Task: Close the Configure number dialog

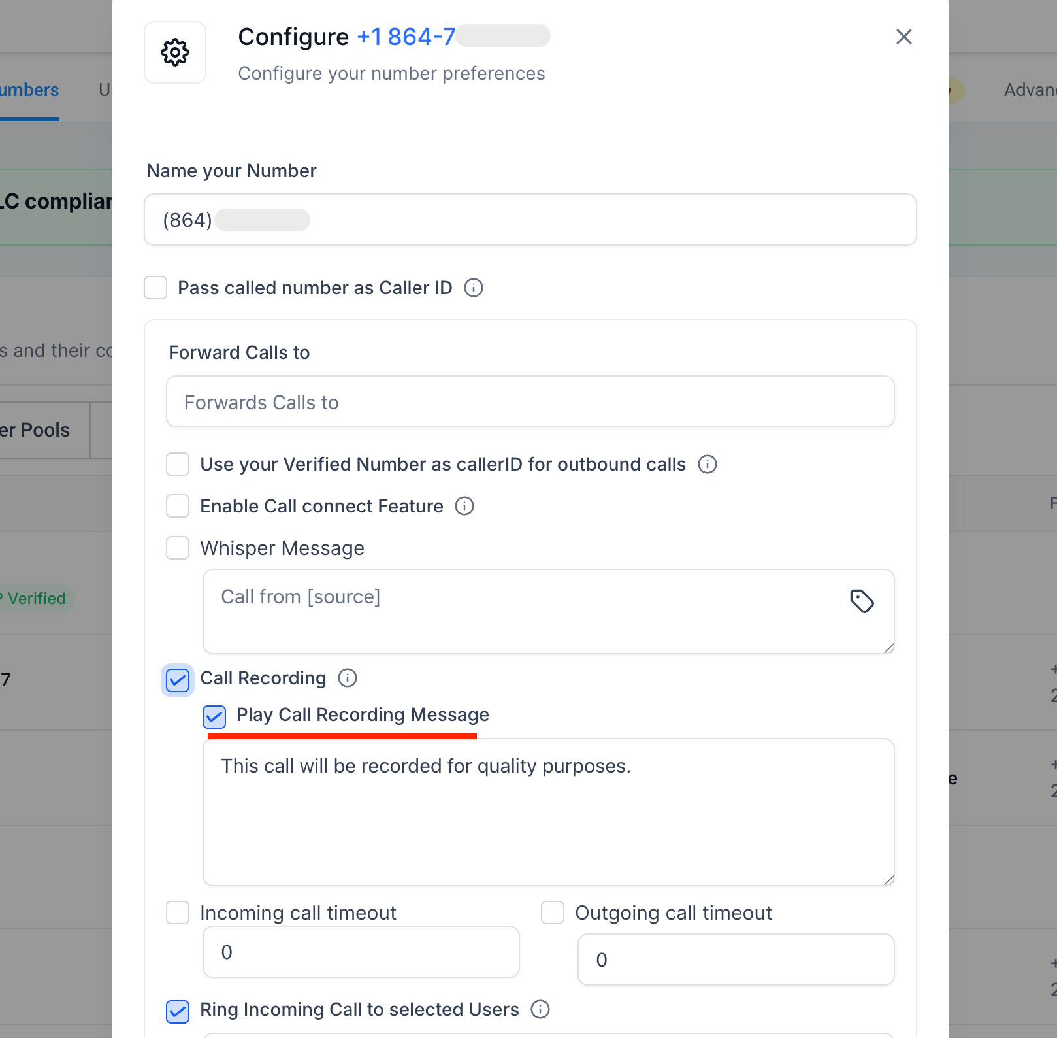Action: tap(904, 37)
